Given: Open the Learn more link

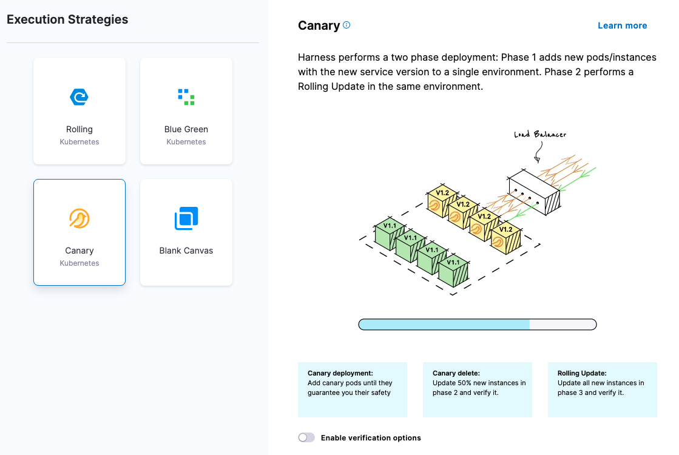Looking at the screenshot, I should coord(622,25).
